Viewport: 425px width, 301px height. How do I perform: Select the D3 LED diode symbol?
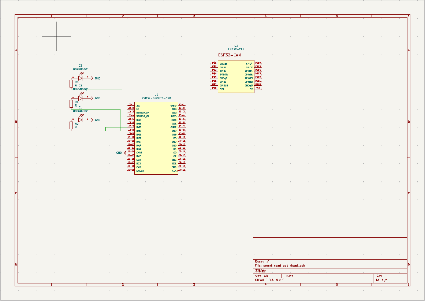click(80, 78)
